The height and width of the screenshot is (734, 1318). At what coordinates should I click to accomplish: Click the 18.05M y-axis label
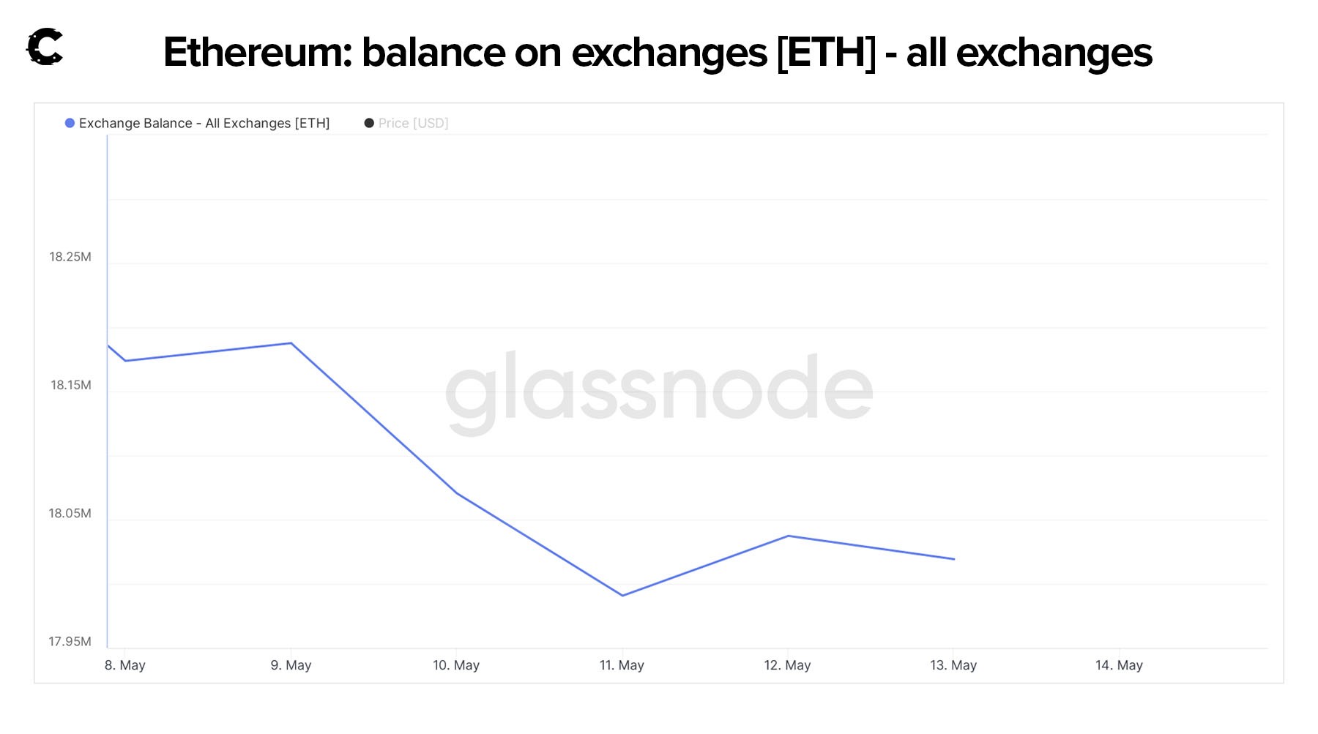pos(70,513)
